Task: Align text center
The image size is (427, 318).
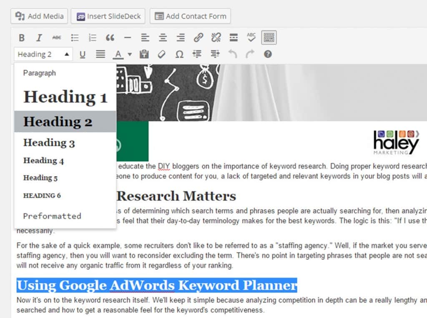Action: [x=163, y=37]
